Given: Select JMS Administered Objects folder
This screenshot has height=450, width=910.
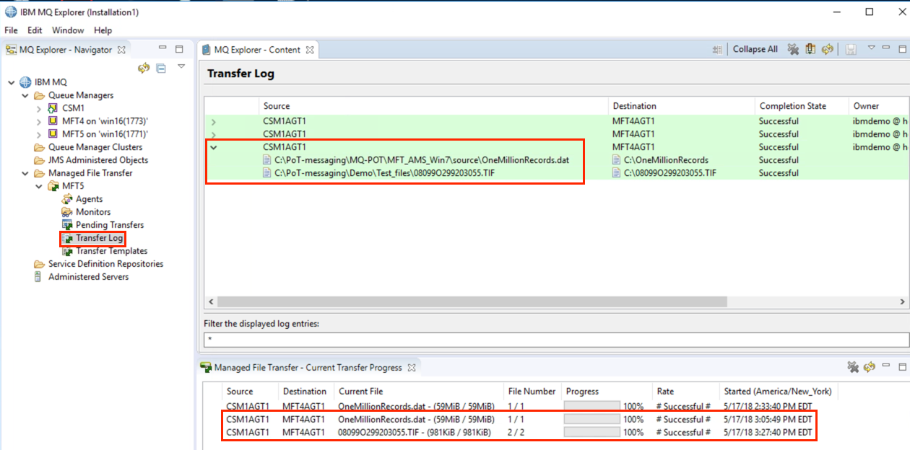Looking at the screenshot, I should [98, 160].
